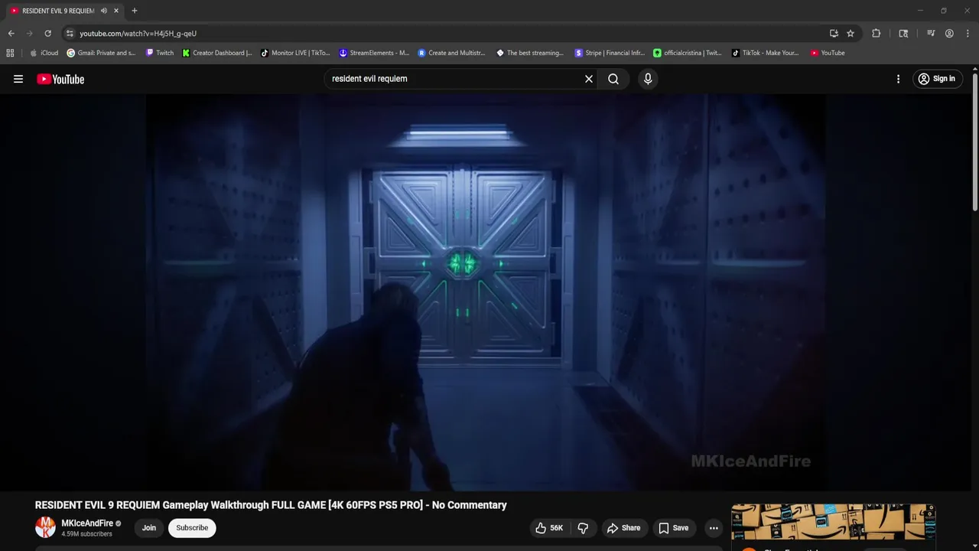Open the MKIceAndFire channel avatar

pos(45,527)
